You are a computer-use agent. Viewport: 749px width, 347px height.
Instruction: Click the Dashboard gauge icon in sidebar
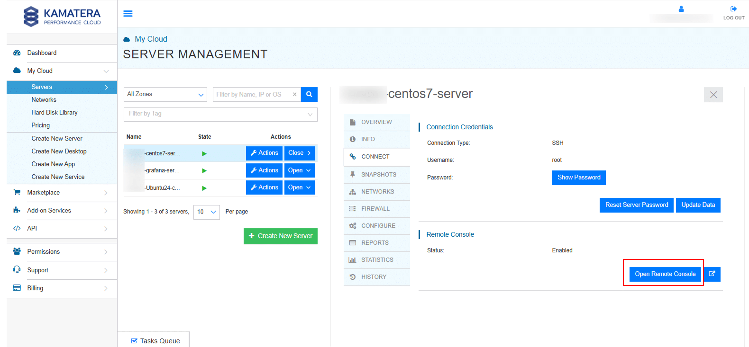pos(17,53)
